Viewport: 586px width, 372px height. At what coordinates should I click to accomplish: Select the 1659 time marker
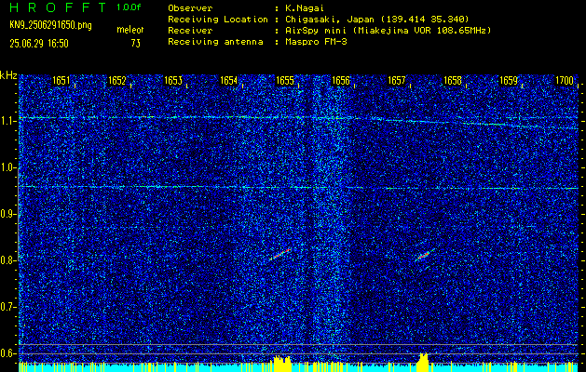509,81
